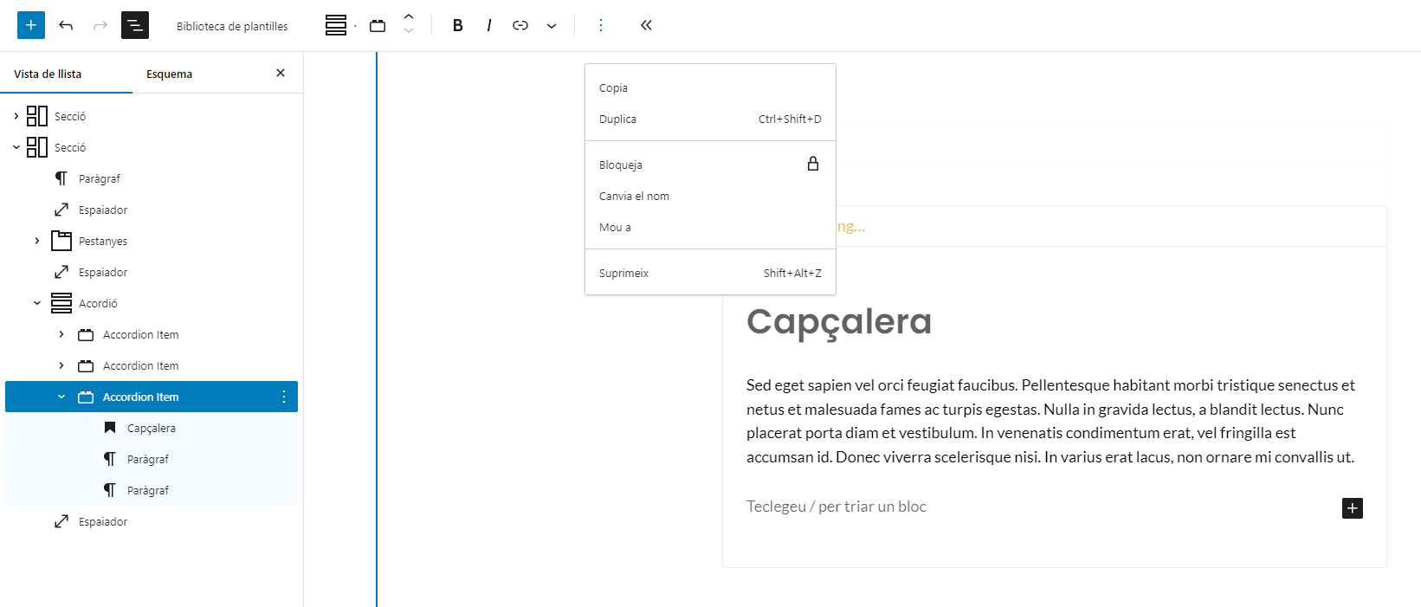
Task: Open options for the selected Accordion Item
Action: coord(284,397)
